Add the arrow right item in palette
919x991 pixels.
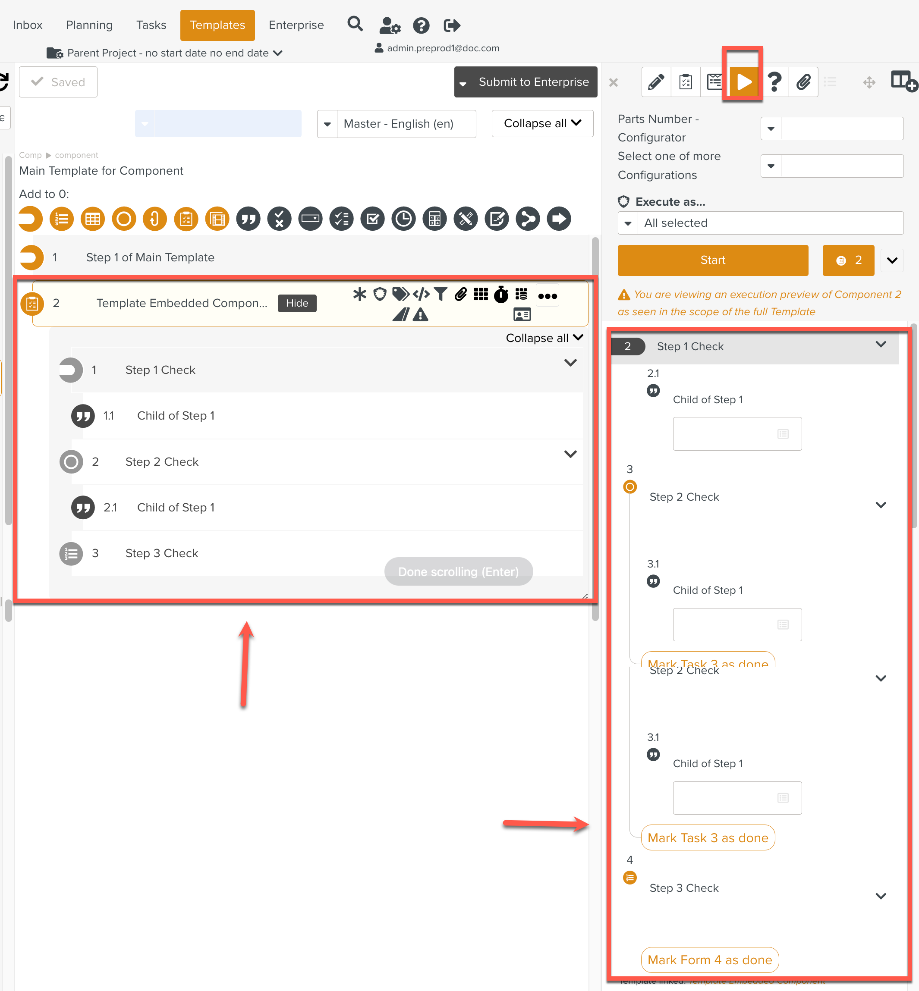coord(559,219)
